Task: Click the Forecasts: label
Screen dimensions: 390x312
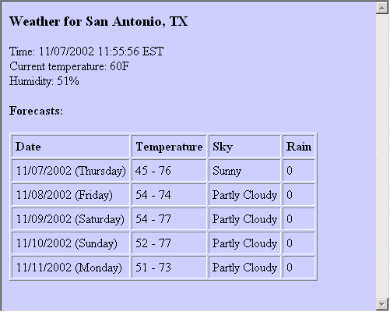Action: [36, 111]
